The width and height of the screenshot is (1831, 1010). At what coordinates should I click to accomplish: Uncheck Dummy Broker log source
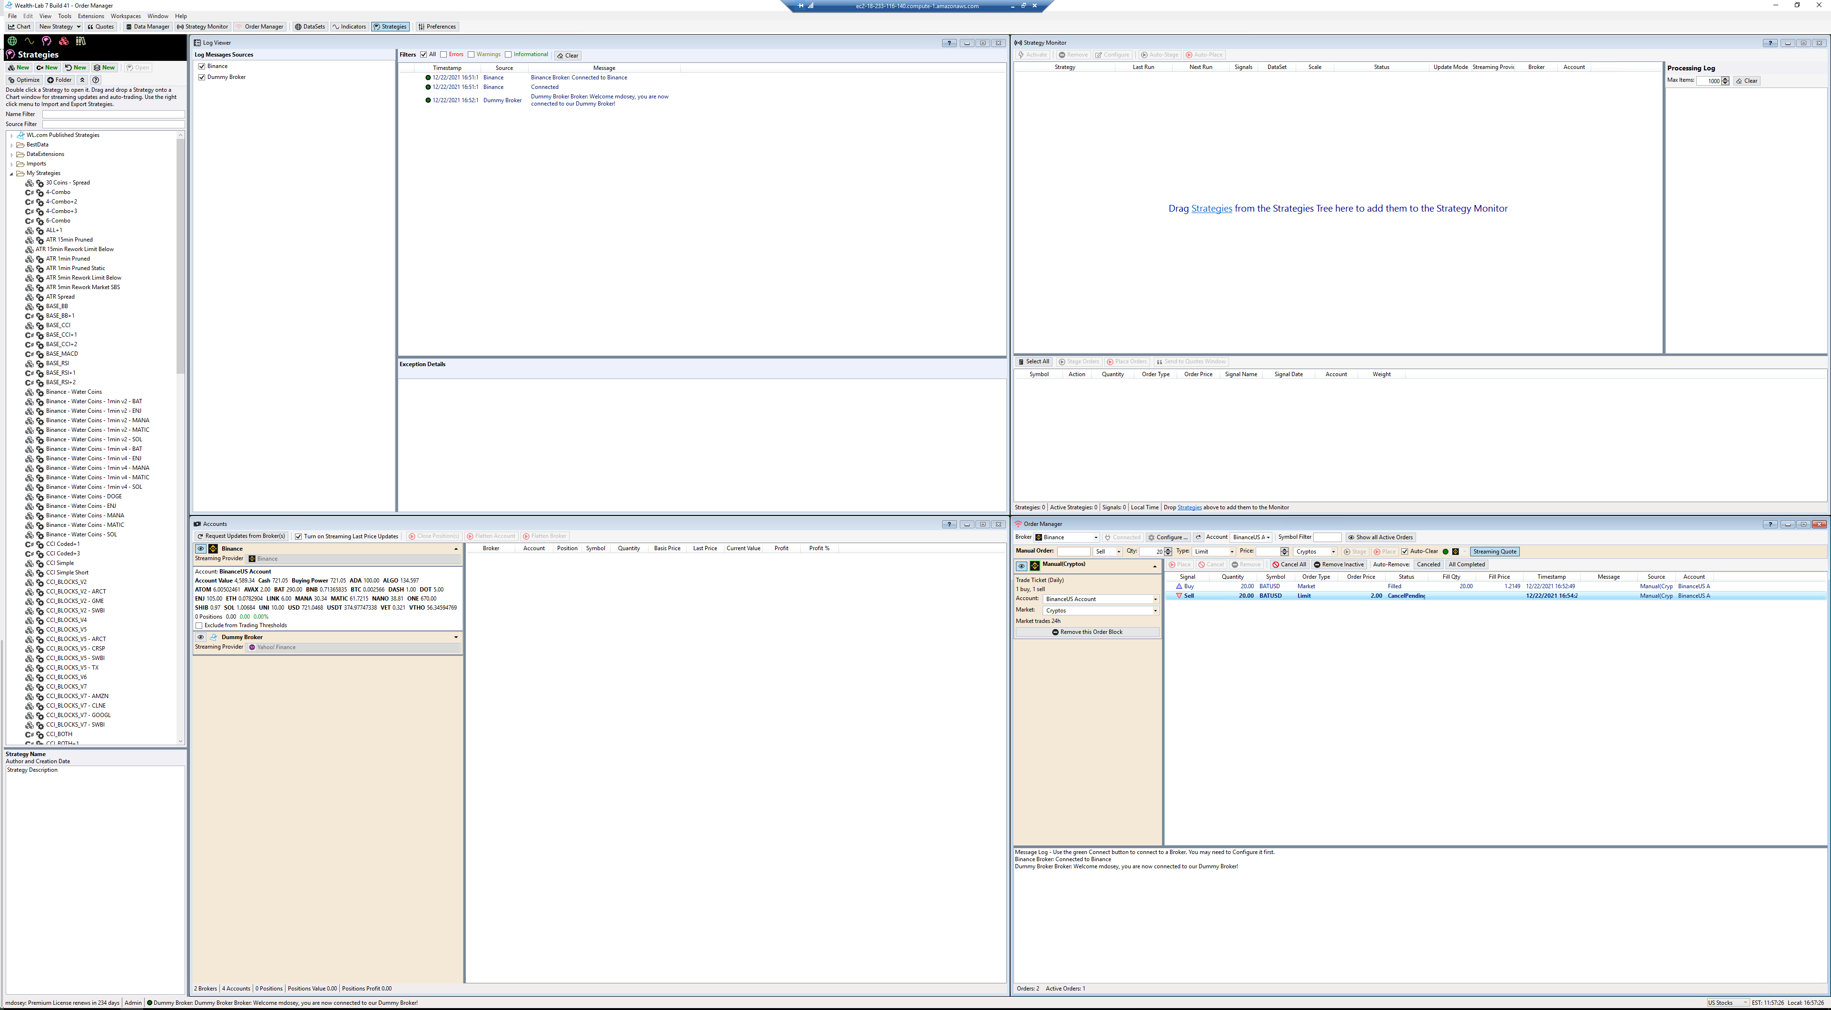[x=202, y=78]
